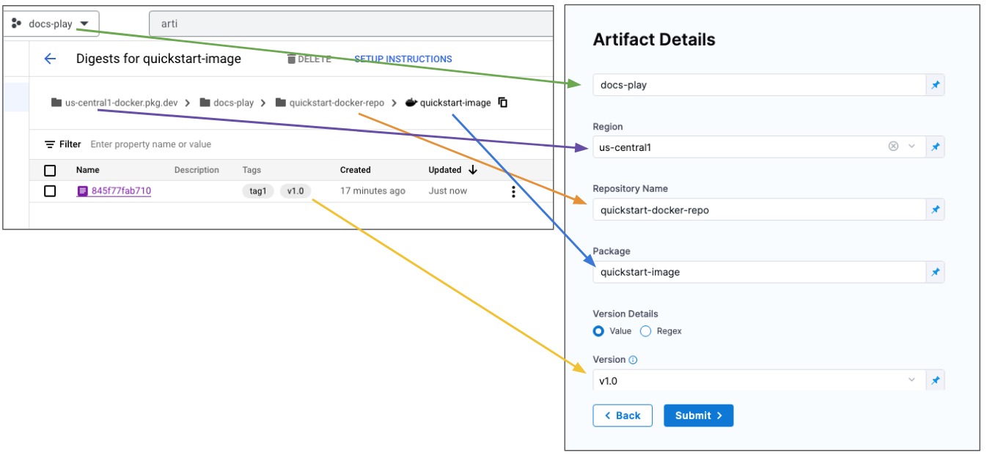This screenshot has width=987, height=458.
Task: Click the pin icon beside Package field
Action: [x=935, y=272]
